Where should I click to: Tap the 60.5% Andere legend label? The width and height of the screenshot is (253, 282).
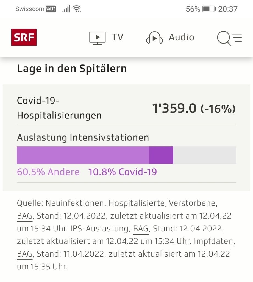[48, 172]
